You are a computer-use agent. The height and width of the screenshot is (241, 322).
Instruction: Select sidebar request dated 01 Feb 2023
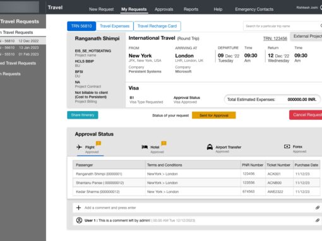pos(23,54)
